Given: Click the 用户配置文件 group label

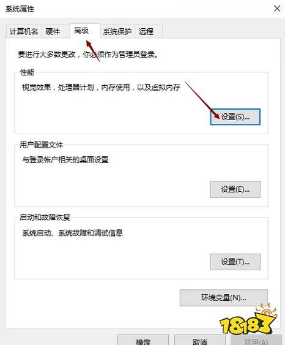Looking at the screenshot, I should [x=41, y=145].
